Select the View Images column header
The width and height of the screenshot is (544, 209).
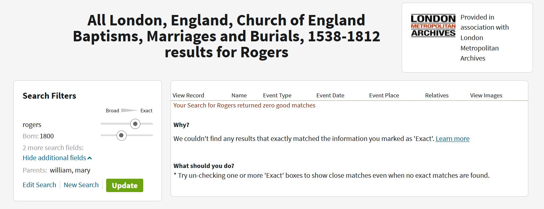click(x=486, y=95)
